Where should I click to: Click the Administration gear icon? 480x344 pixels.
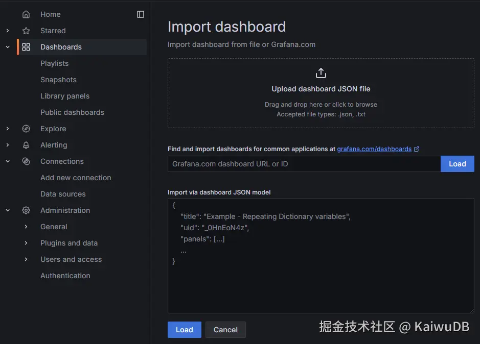(26, 210)
